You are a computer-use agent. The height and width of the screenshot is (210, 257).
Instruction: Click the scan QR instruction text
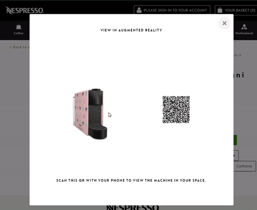click(131, 180)
